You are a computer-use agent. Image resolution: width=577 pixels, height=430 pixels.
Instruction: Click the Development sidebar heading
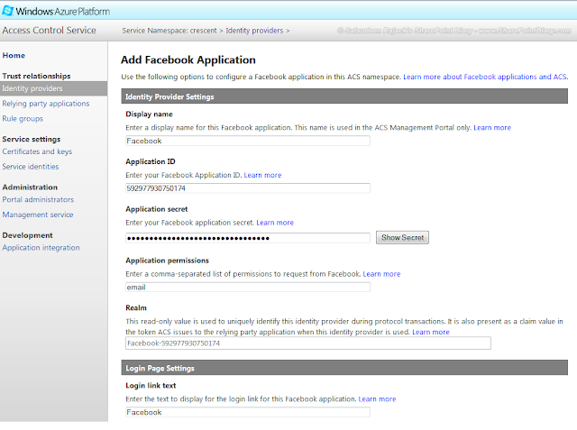pyautogui.click(x=27, y=235)
